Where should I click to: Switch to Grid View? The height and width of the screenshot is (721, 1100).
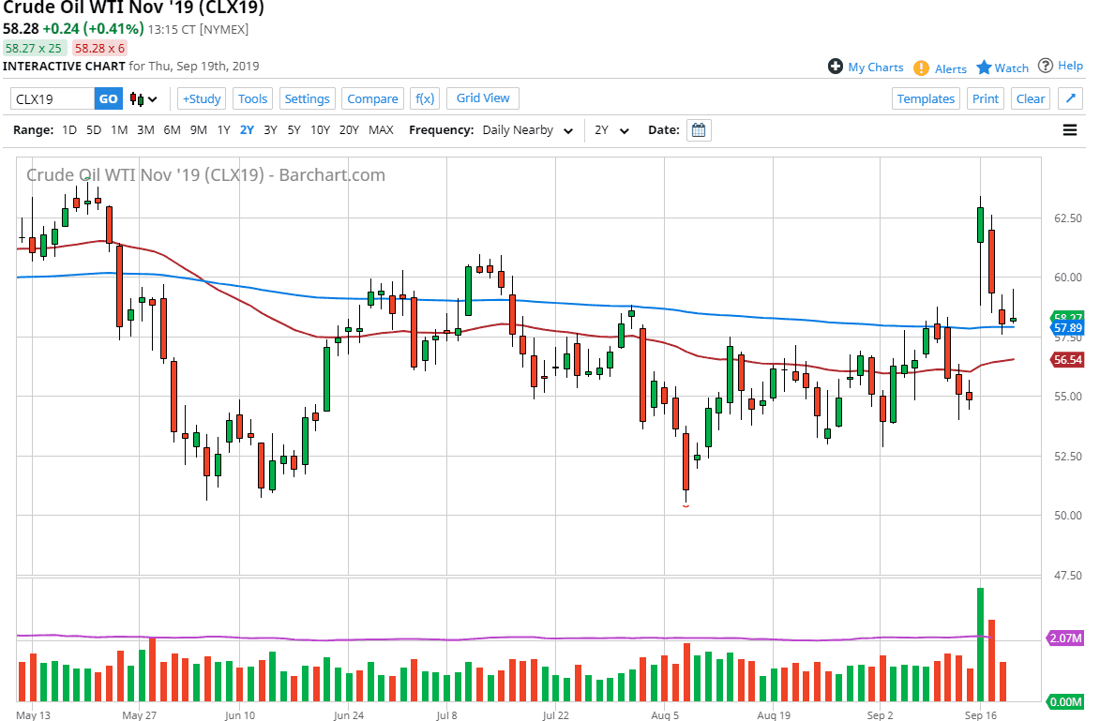coord(482,98)
